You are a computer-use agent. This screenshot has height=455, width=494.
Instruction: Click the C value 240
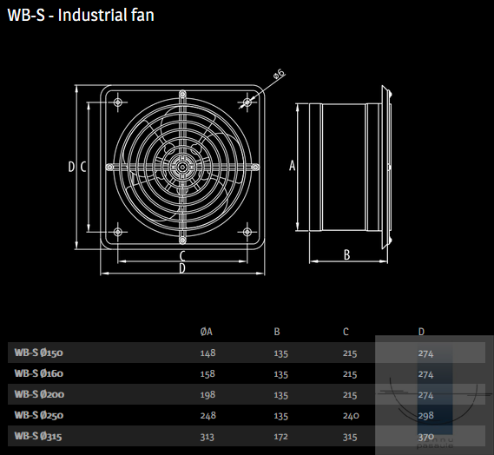(351, 416)
